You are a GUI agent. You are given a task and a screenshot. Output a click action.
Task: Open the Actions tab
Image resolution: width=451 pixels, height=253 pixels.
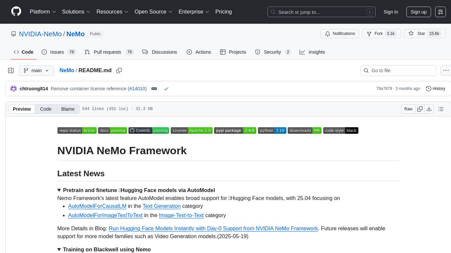[199, 52]
